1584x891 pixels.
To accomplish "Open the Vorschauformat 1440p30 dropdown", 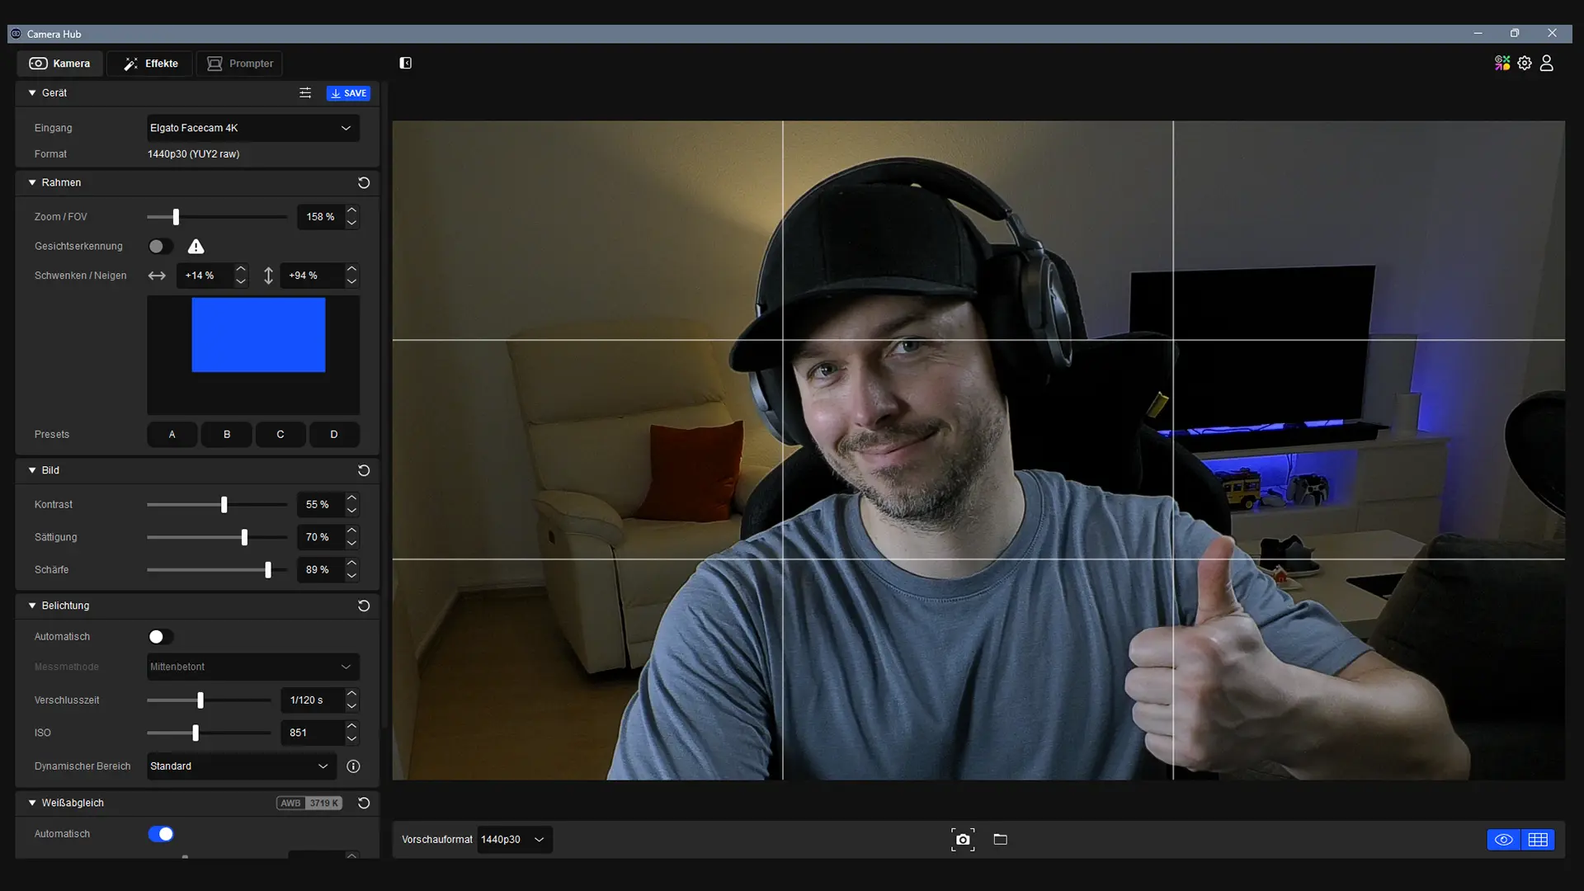I will [514, 839].
